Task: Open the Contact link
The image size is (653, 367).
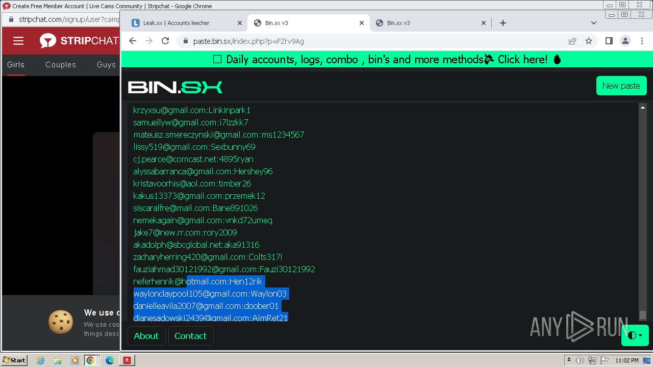Action: (191, 336)
